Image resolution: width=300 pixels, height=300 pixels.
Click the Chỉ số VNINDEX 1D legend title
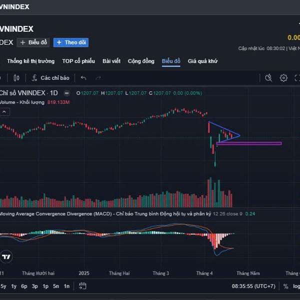pyautogui.click(x=28, y=93)
